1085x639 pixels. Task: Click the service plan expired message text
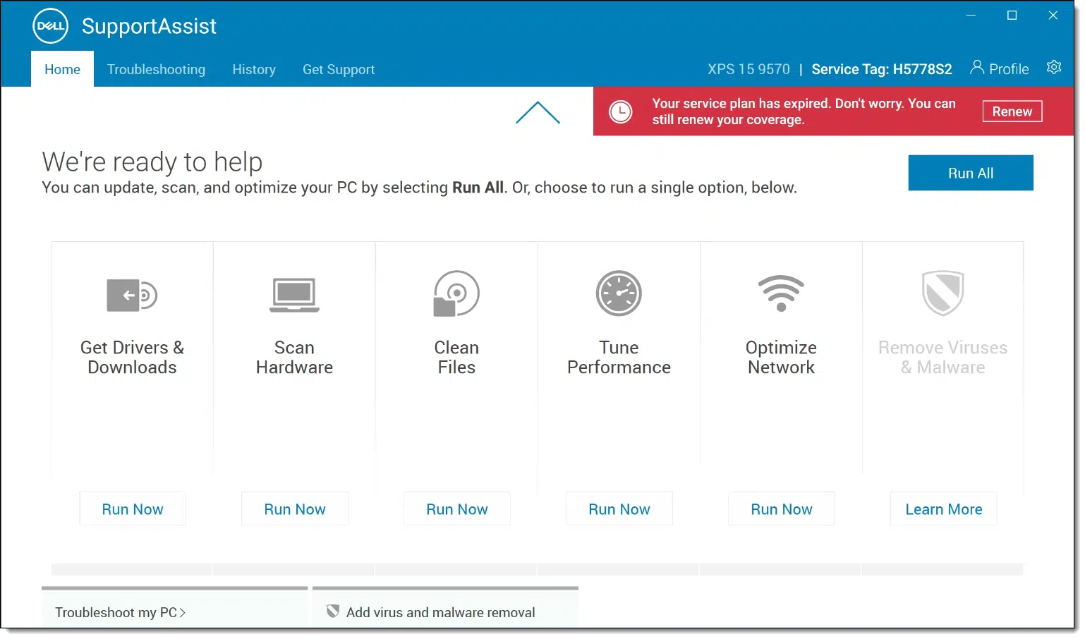[x=804, y=111]
